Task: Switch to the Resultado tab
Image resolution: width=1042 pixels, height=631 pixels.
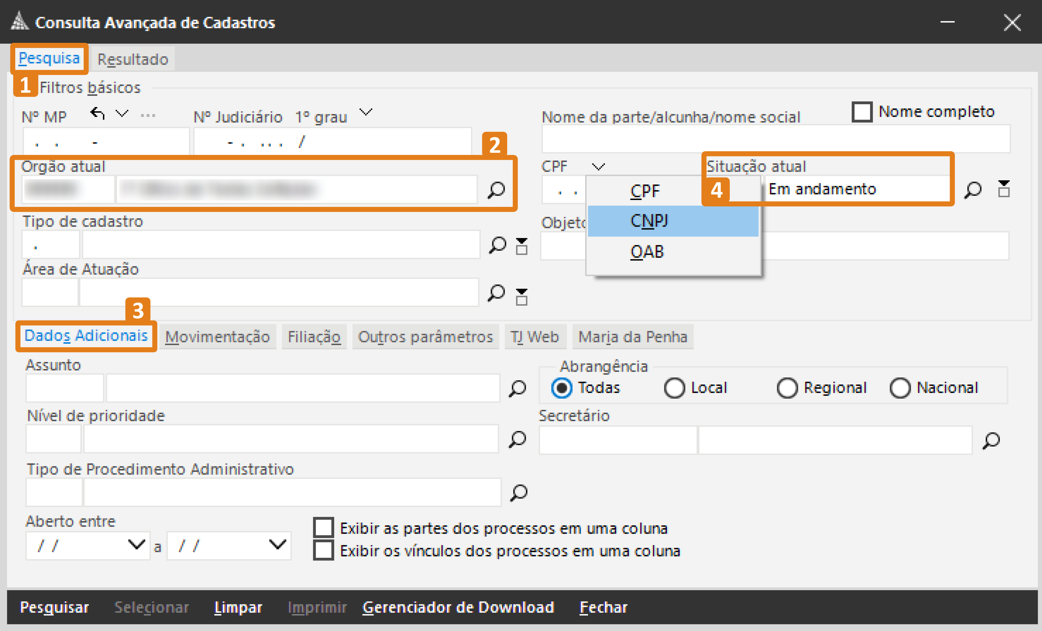Action: (132, 59)
